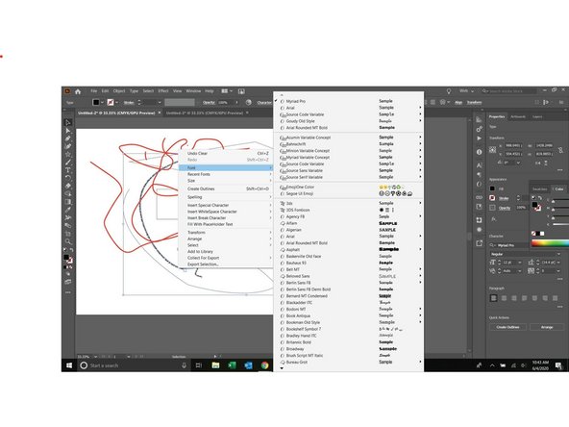Click the Create Outlines quick action button
569x427 pixels.
(507, 327)
